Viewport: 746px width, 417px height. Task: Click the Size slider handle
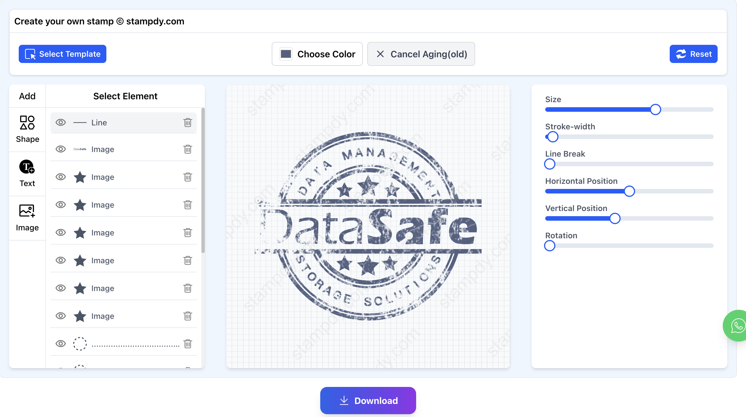655,109
